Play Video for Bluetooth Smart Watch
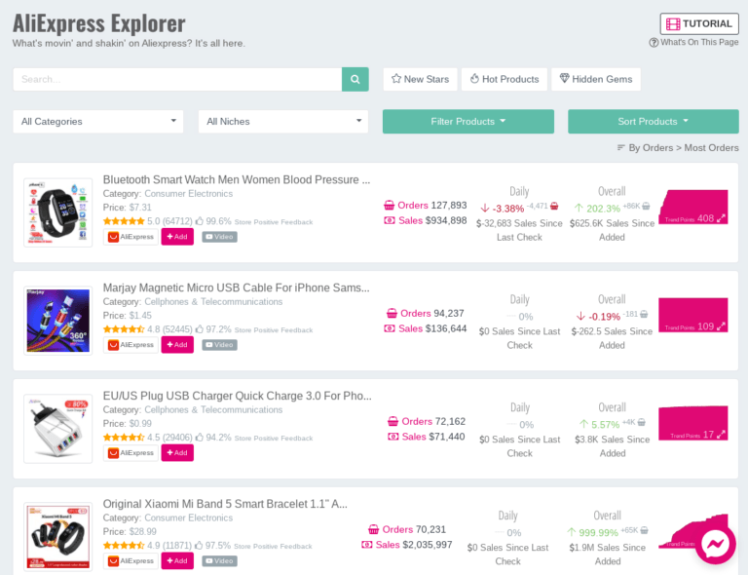Viewport: 748px width, 575px height. pos(219,237)
